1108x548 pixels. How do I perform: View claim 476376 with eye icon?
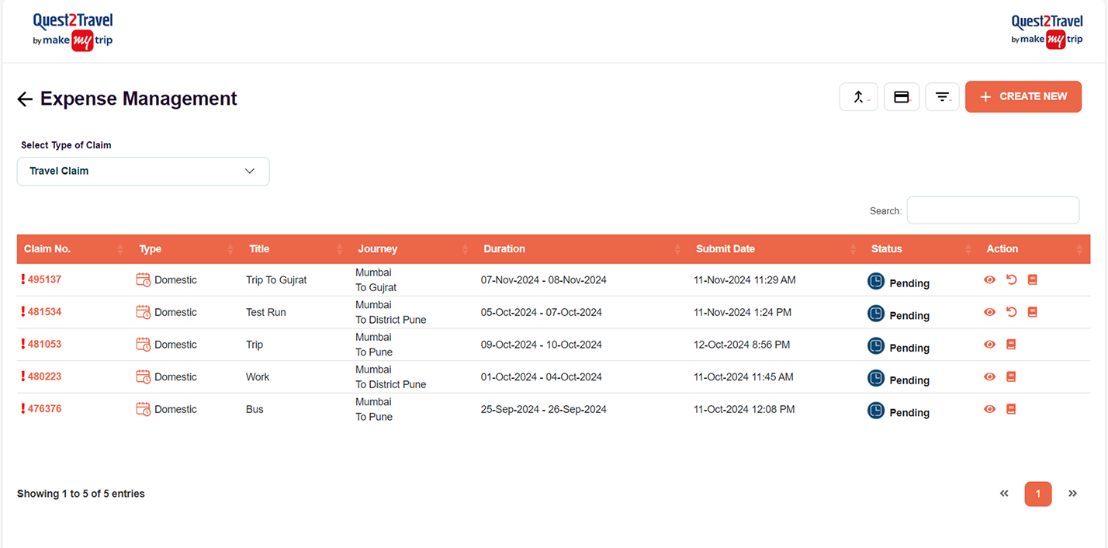[989, 409]
